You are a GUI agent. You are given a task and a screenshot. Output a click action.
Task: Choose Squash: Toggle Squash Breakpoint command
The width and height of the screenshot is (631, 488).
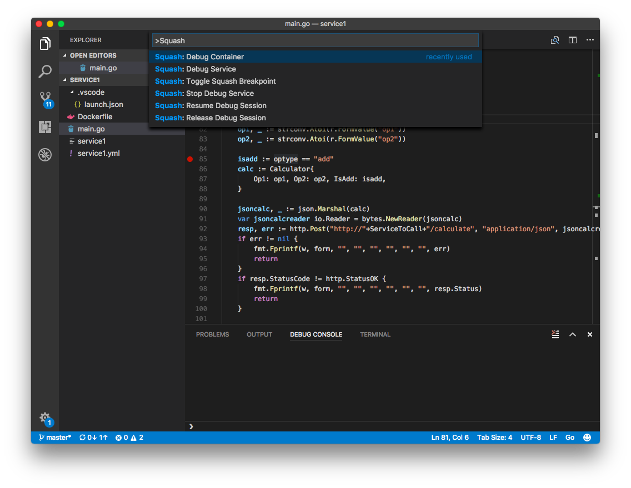[315, 81]
